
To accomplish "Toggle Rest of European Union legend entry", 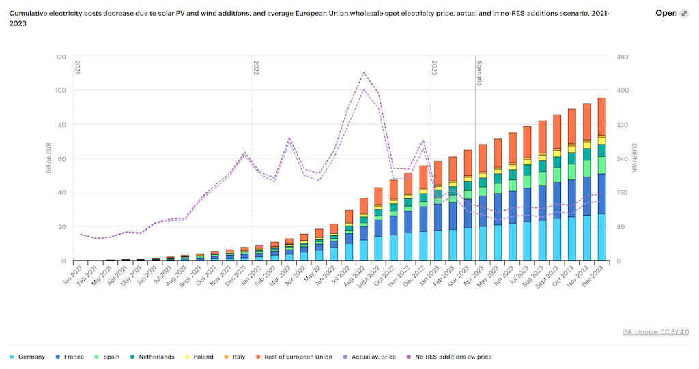I will 294,357.
